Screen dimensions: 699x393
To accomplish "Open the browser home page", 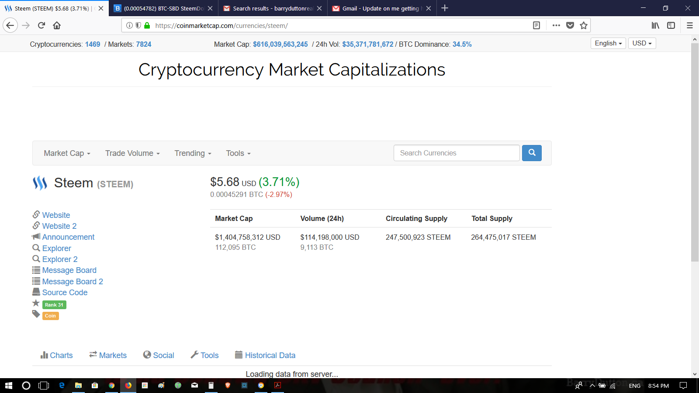I will click(x=57, y=25).
